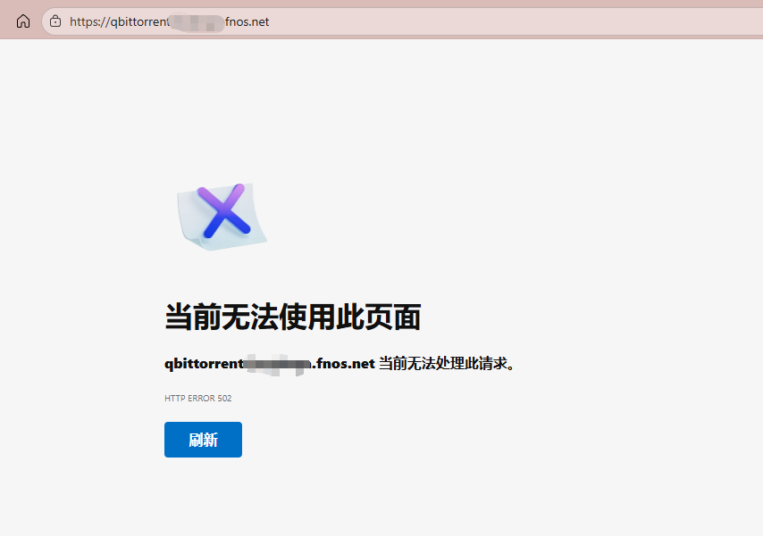Image resolution: width=763 pixels, height=536 pixels.
Task: Select the heading 当前无法使用此页面
Action: pyautogui.click(x=292, y=317)
